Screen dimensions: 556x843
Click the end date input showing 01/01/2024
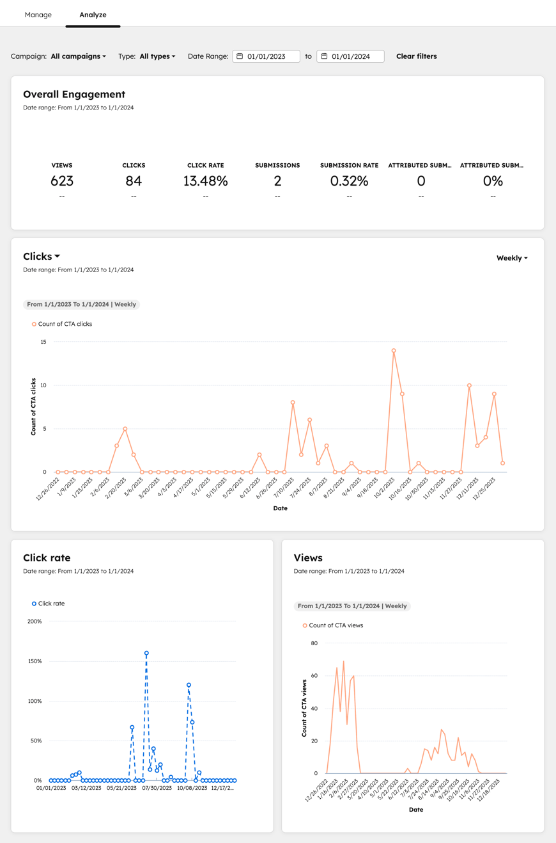point(356,56)
